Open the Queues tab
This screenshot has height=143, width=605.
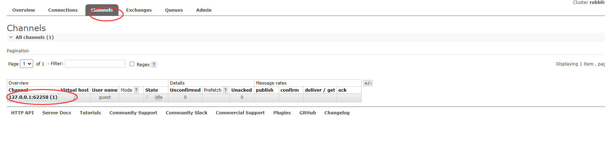174,10
